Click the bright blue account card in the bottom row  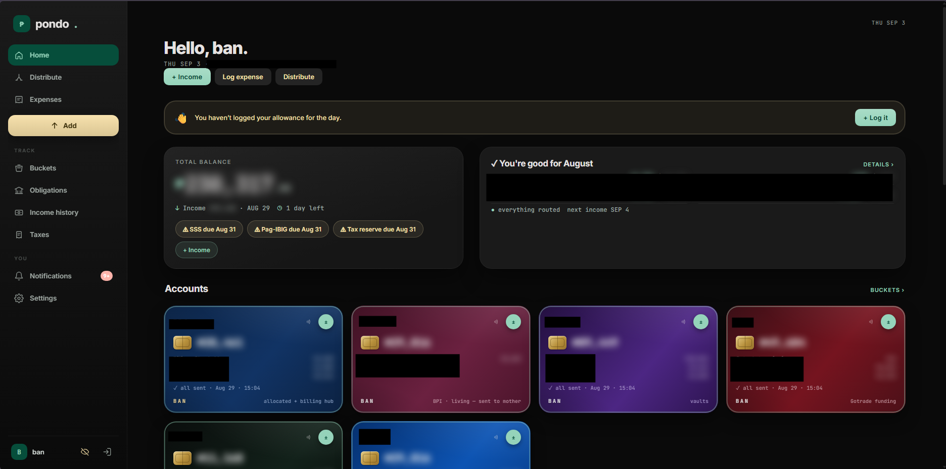click(x=441, y=445)
